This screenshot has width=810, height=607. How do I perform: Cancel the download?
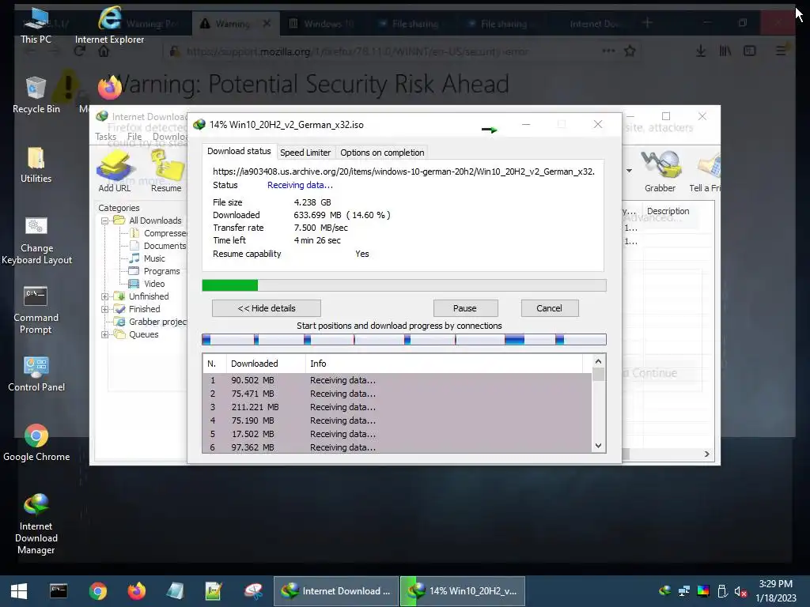(x=549, y=308)
